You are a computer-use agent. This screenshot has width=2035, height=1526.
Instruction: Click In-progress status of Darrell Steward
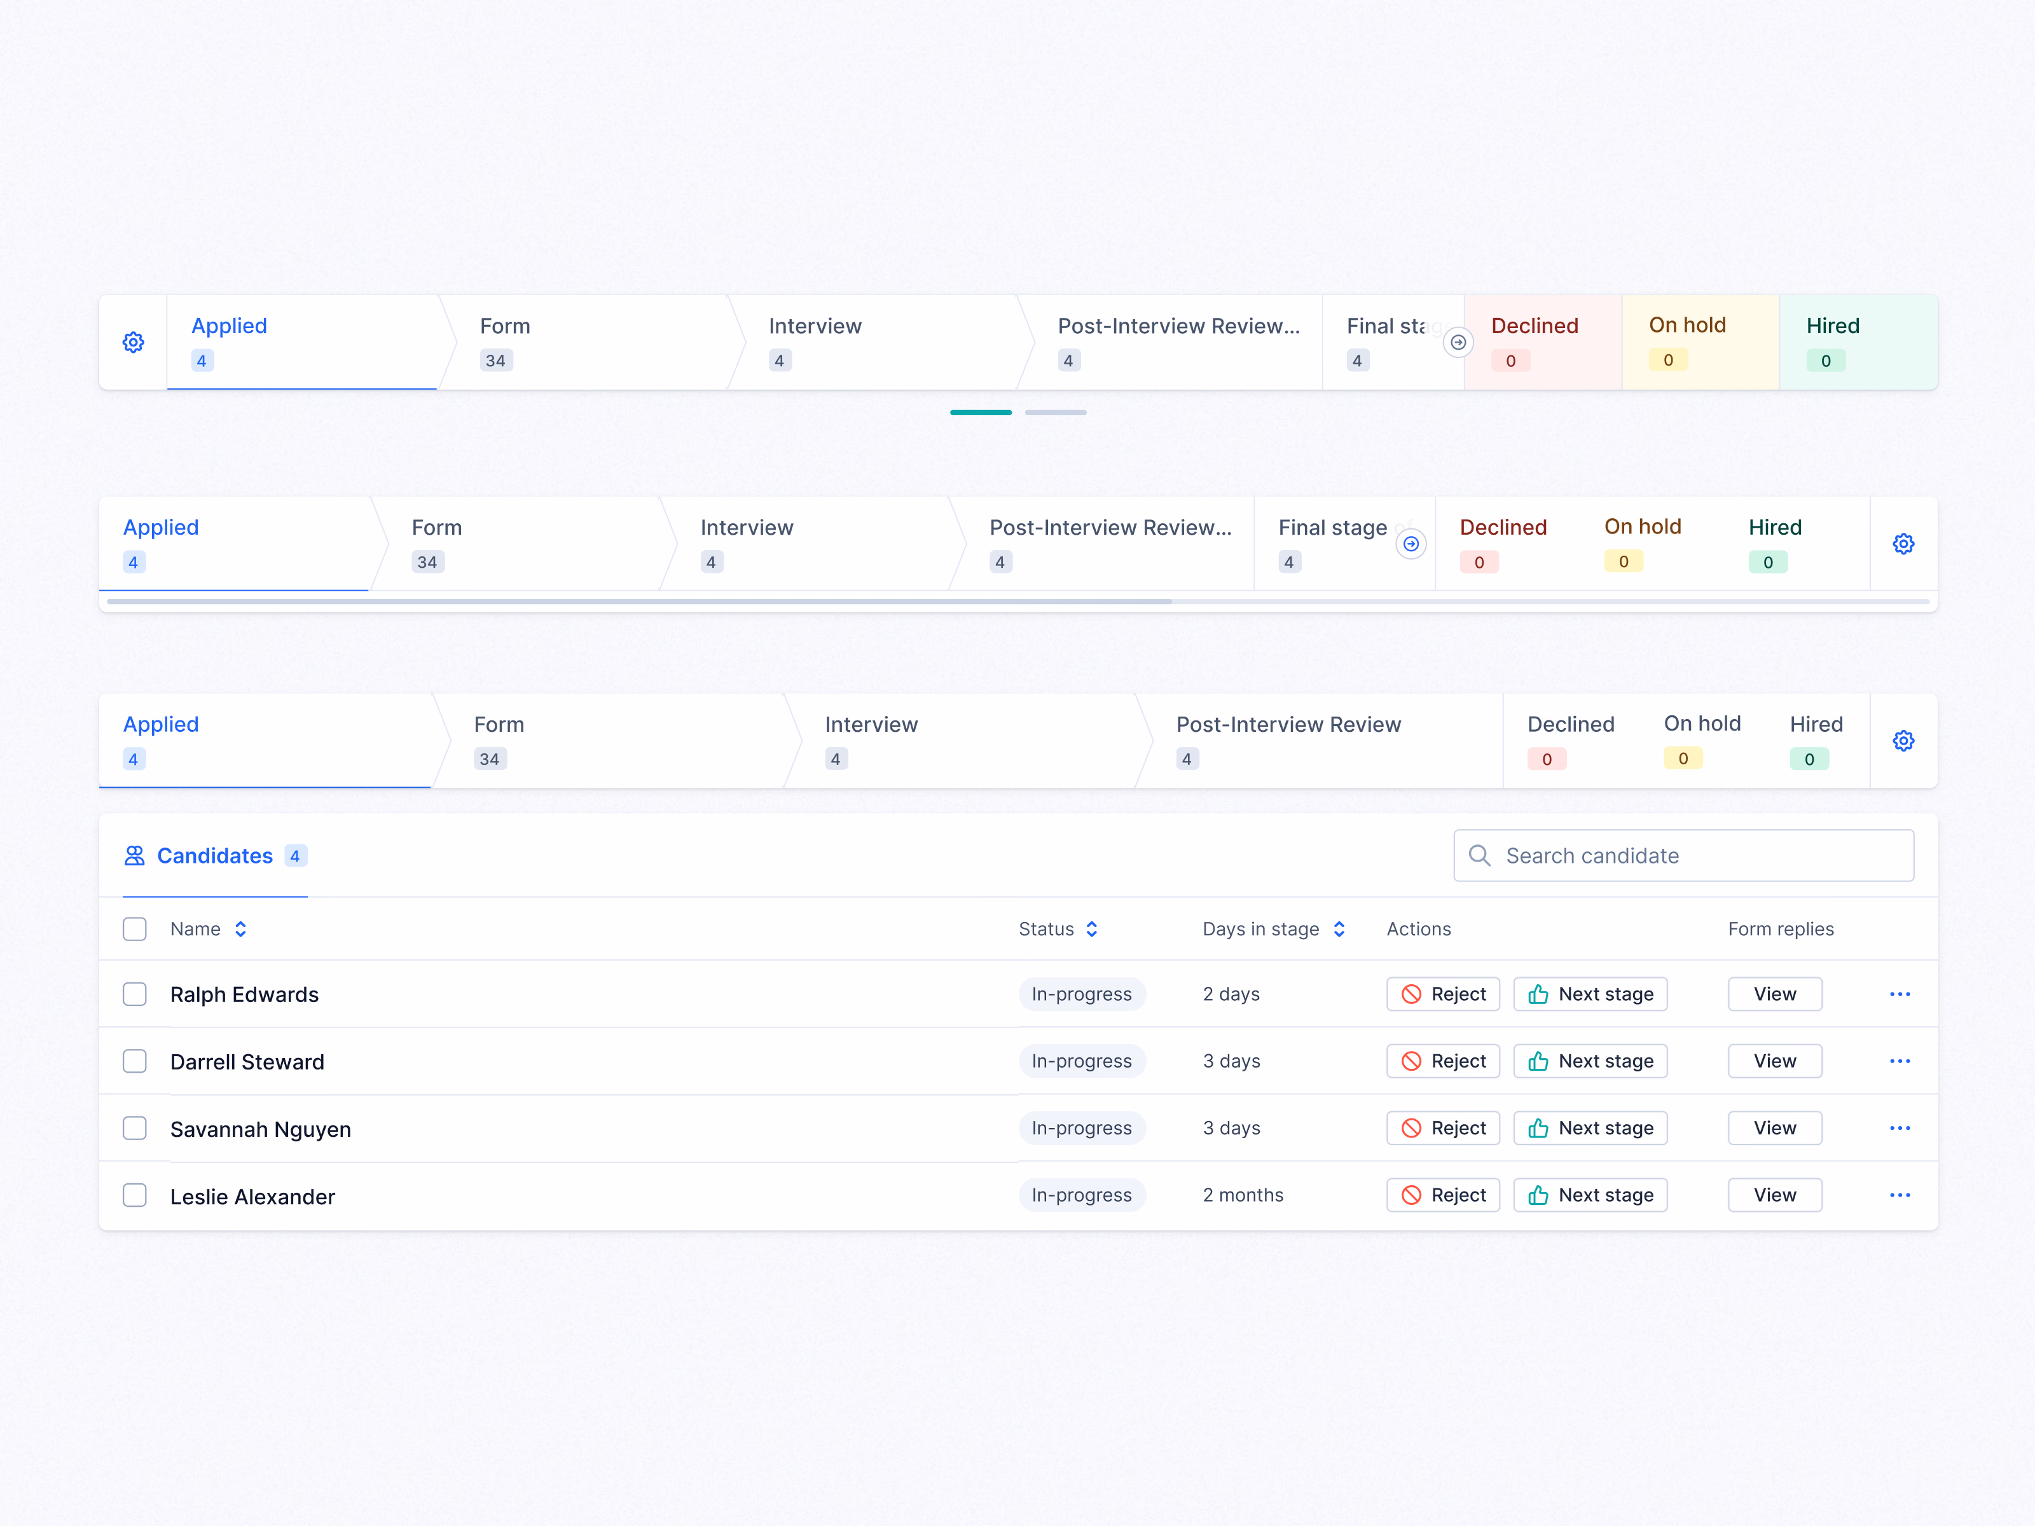(x=1082, y=1061)
